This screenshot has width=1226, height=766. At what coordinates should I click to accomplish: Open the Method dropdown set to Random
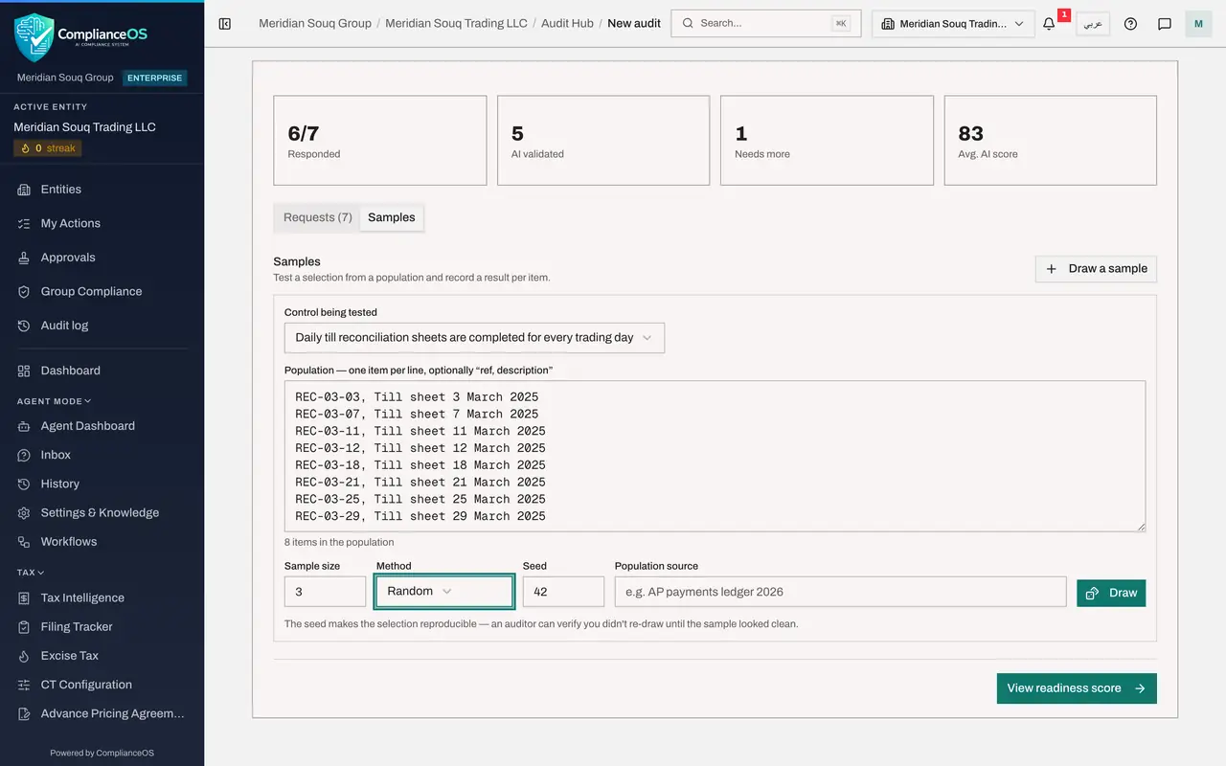coord(444,592)
